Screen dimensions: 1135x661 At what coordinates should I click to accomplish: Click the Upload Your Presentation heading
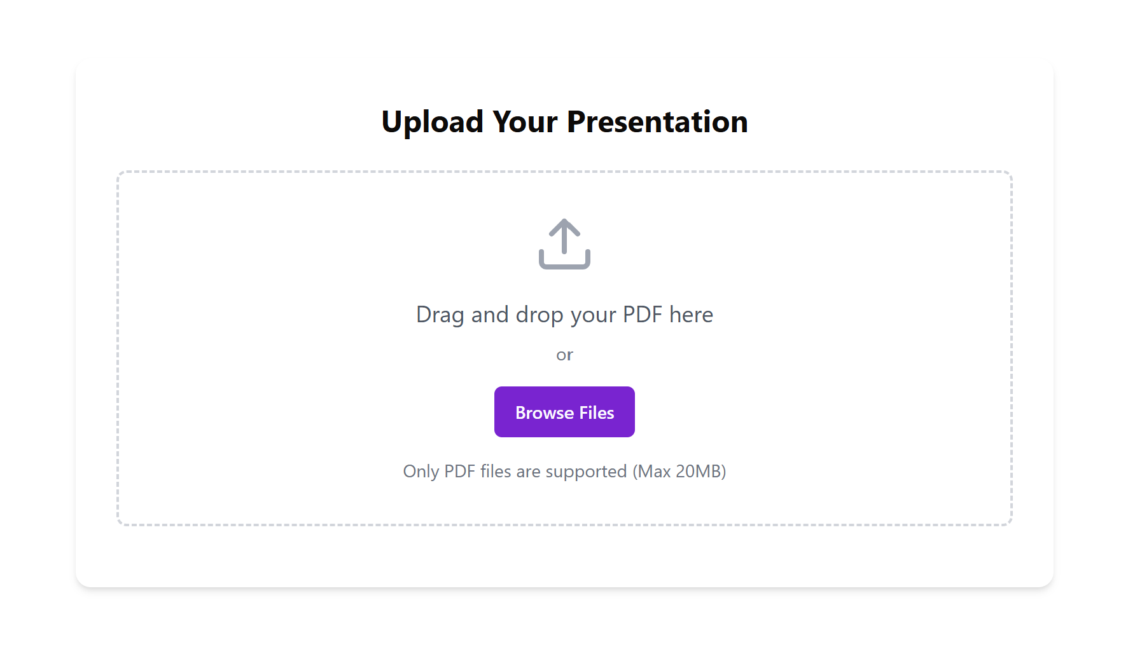pyautogui.click(x=564, y=121)
